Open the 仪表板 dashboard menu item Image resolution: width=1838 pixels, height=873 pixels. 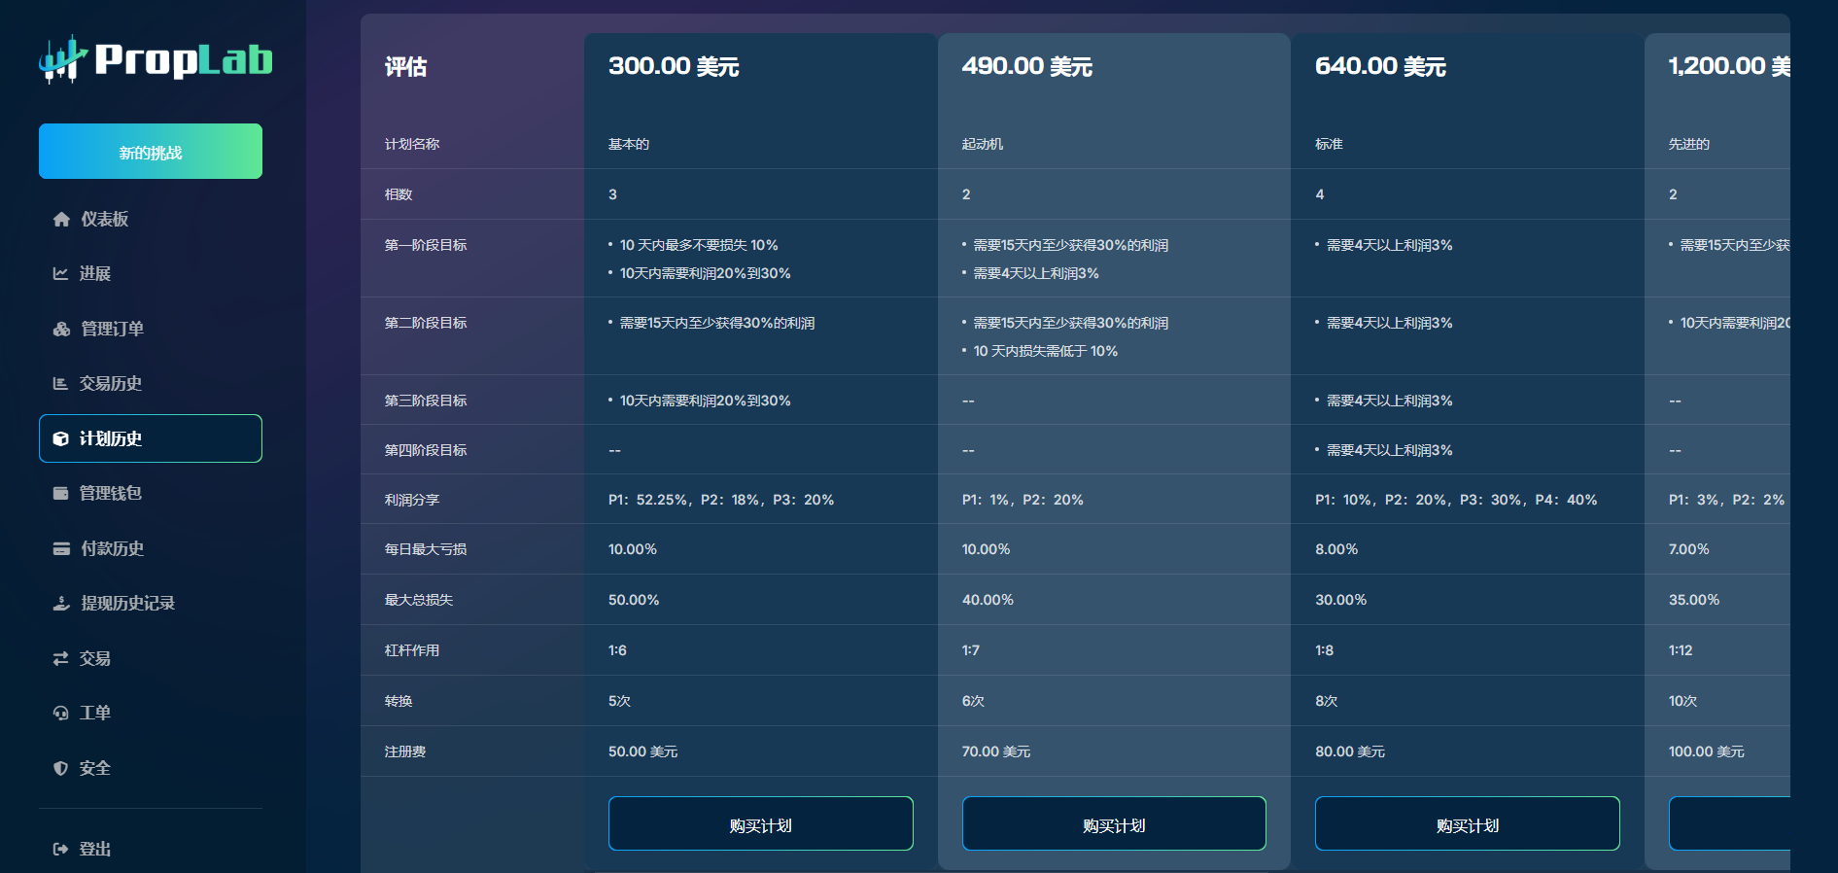pyautogui.click(x=105, y=220)
